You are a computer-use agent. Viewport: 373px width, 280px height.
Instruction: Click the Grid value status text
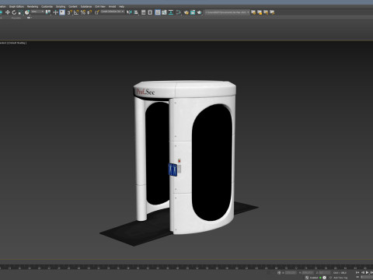[340, 273]
